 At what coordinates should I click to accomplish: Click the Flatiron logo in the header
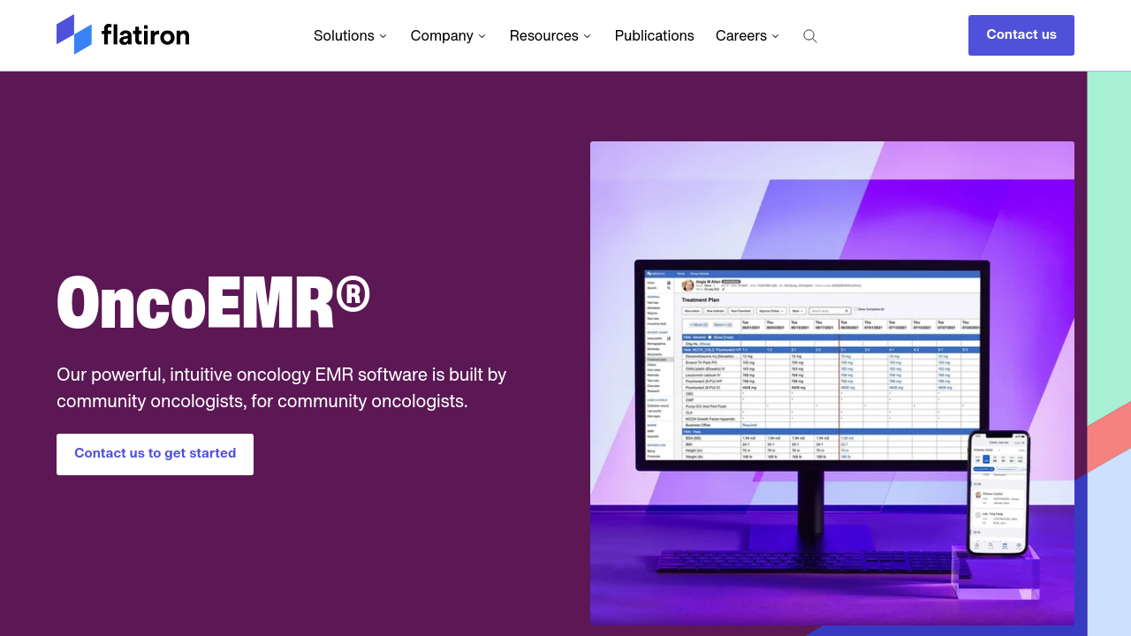pyautogui.click(x=122, y=34)
